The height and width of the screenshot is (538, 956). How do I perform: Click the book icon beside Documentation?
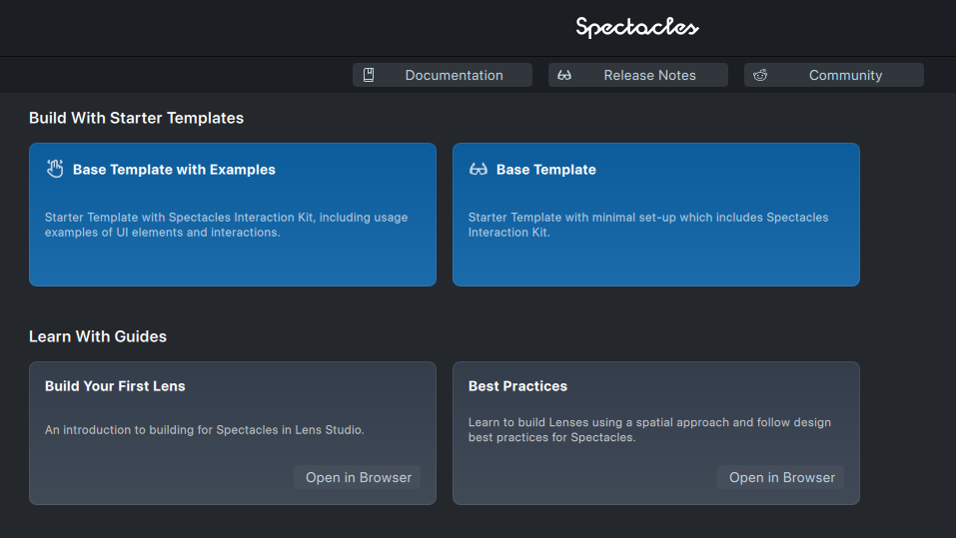pos(369,75)
